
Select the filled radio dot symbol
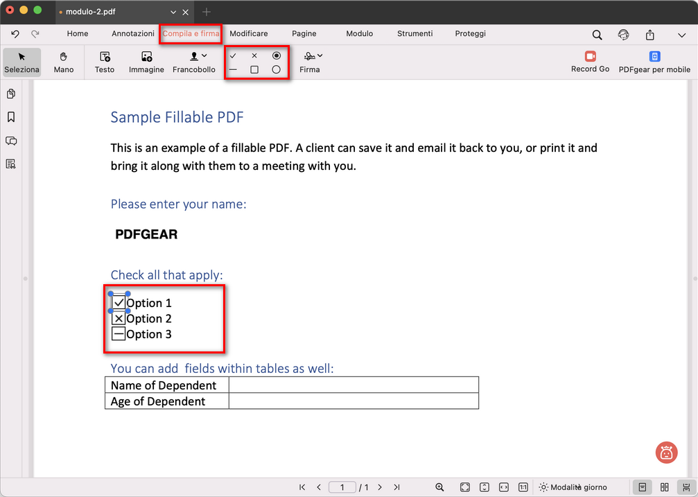(277, 55)
